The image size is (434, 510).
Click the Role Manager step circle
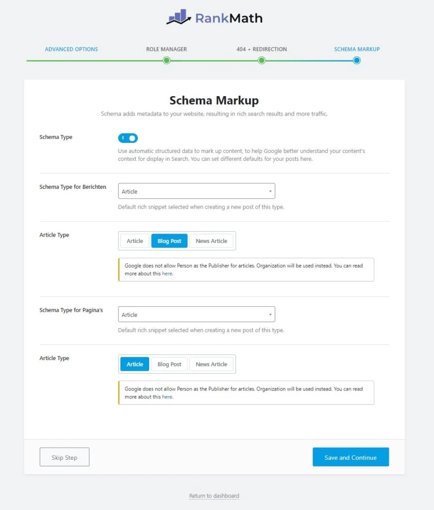tap(167, 60)
